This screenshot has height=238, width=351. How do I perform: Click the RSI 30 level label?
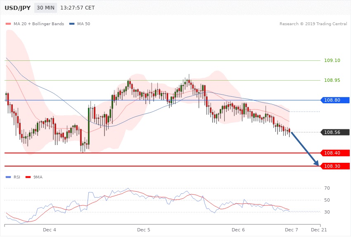coord(327,212)
